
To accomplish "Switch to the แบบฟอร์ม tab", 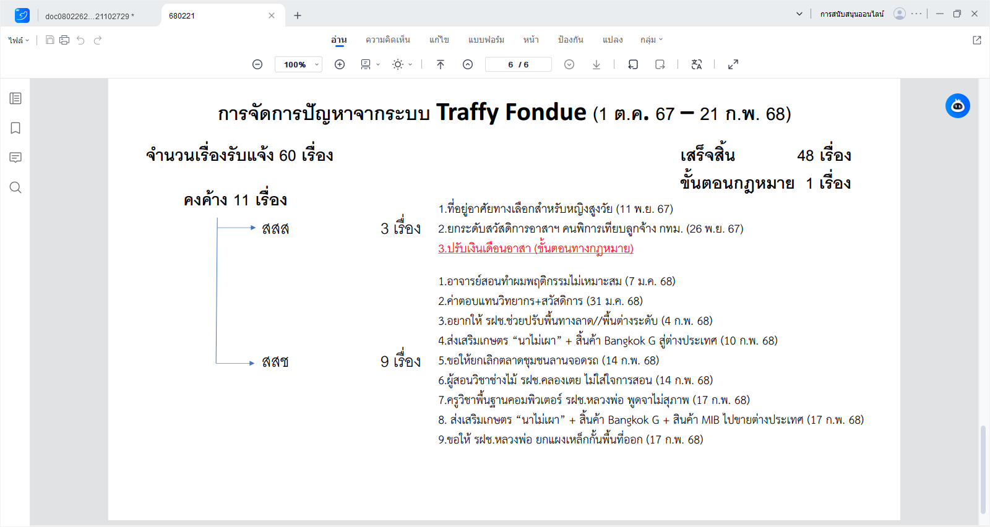I will pyautogui.click(x=486, y=40).
